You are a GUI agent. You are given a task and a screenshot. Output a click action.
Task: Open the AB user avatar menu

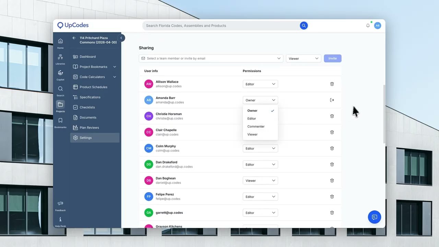point(378,25)
